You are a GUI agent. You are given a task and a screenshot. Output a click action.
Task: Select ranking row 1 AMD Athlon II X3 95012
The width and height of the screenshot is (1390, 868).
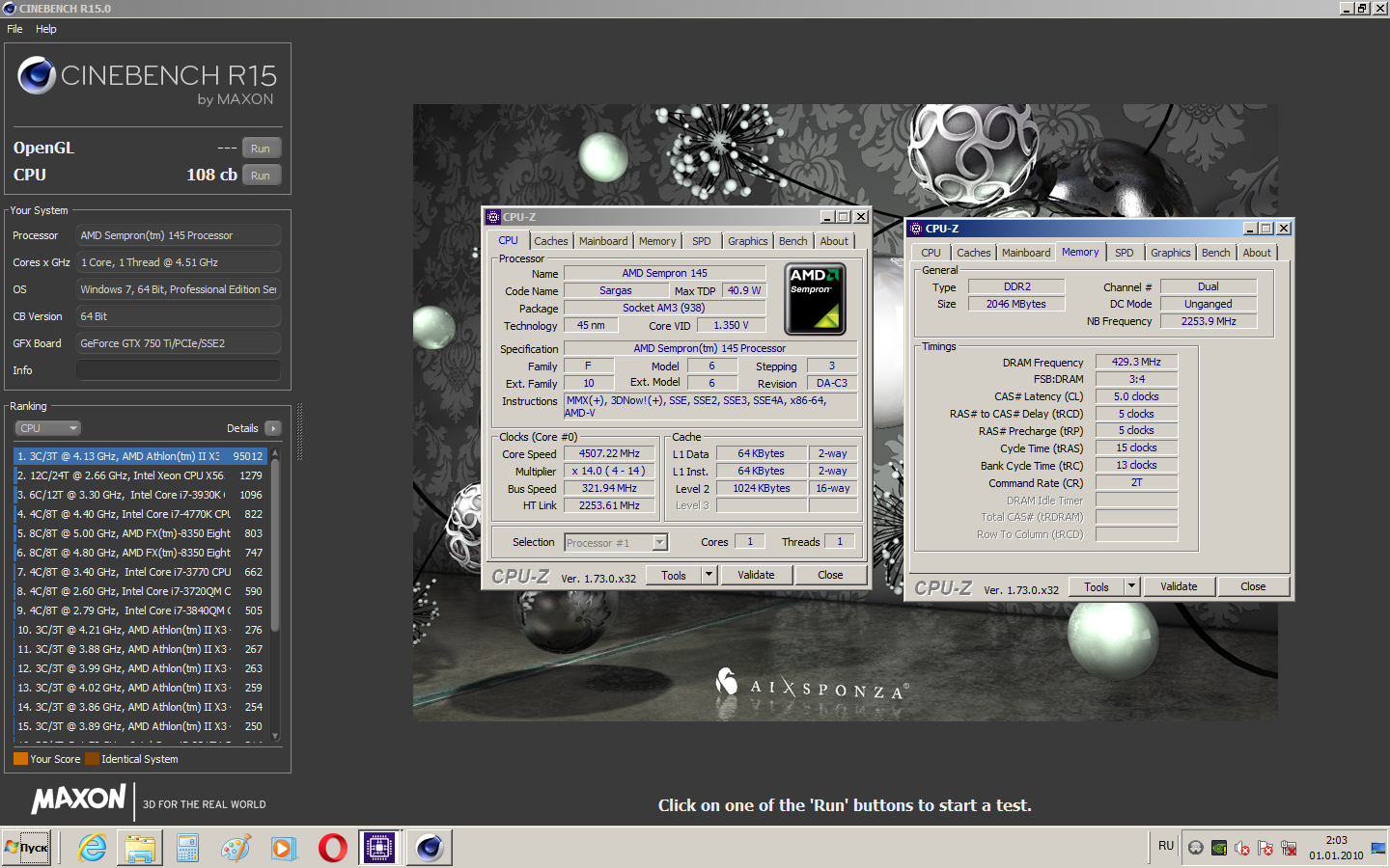tap(140, 456)
